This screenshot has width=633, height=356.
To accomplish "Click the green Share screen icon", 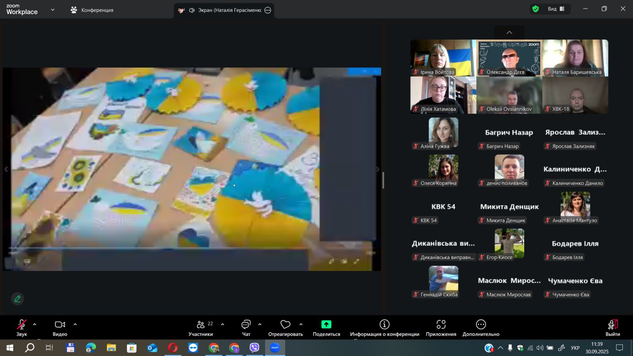I will 326,324.
